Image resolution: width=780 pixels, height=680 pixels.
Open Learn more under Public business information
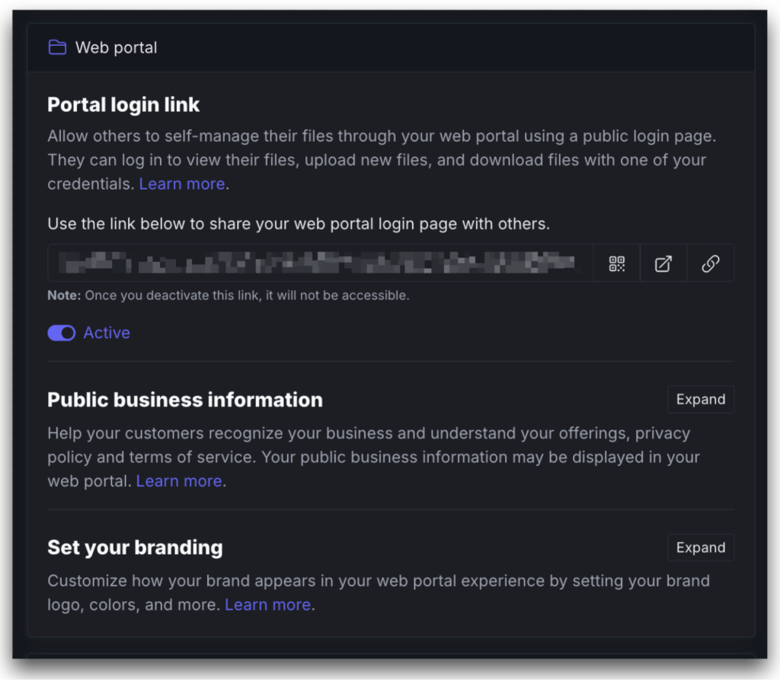pyautogui.click(x=179, y=480)
